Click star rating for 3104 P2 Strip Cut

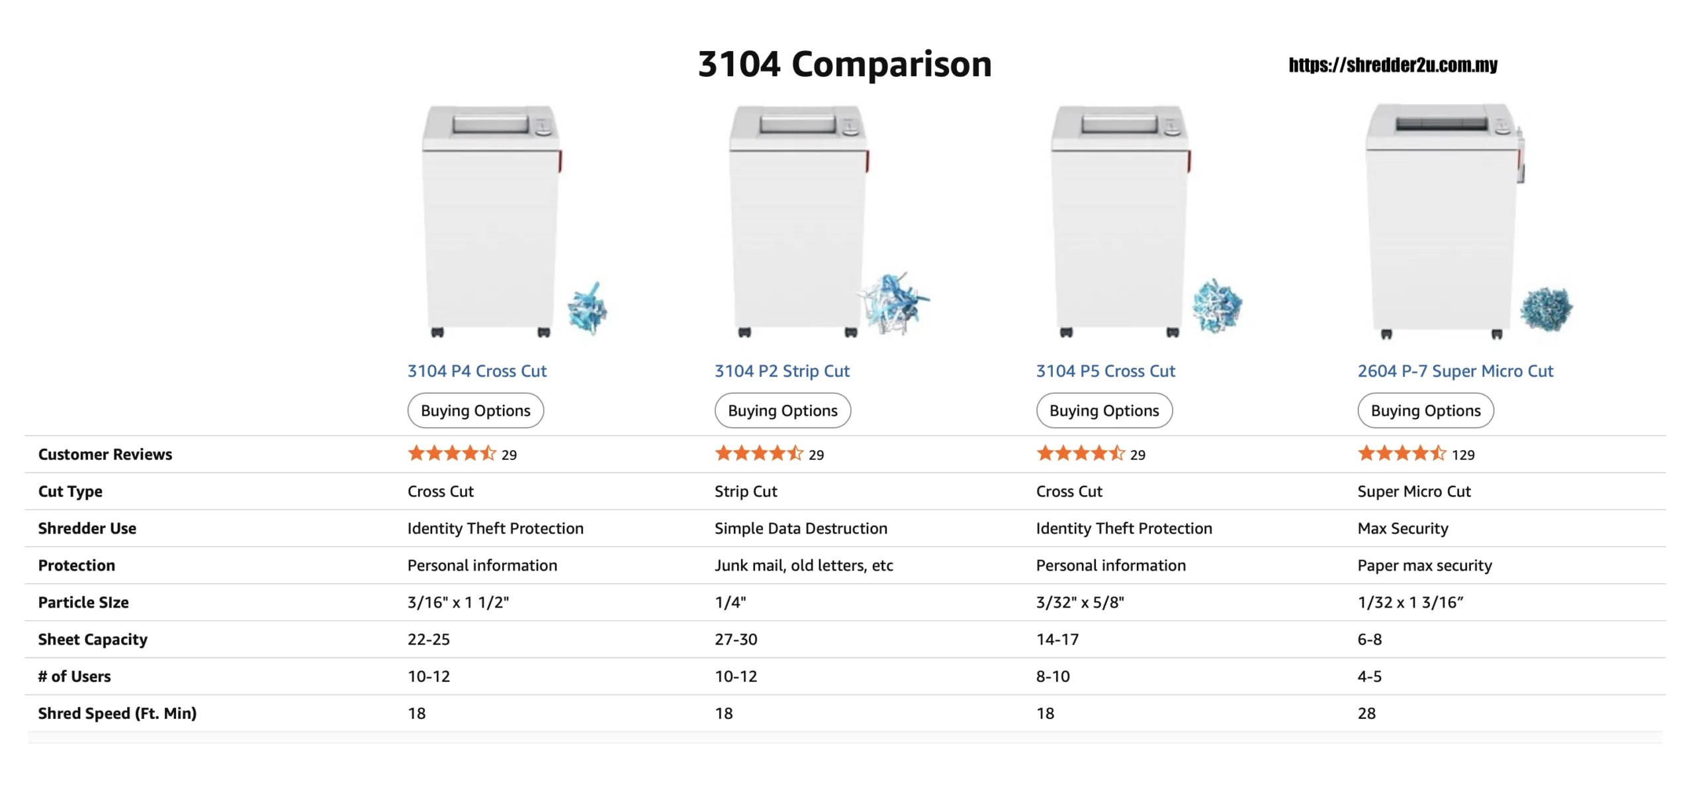click(x=758, y=454)
